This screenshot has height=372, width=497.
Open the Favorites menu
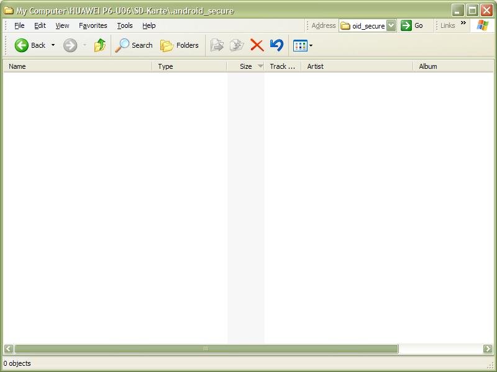click(x=93, y=25)
